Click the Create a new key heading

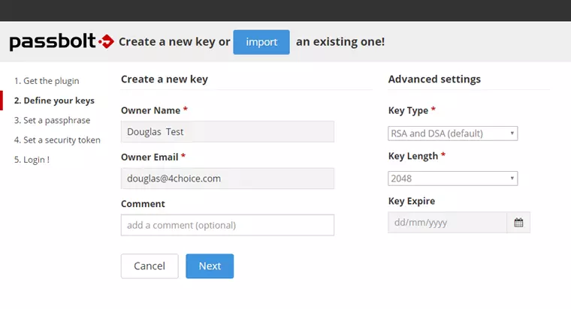[x=165, y=79]
